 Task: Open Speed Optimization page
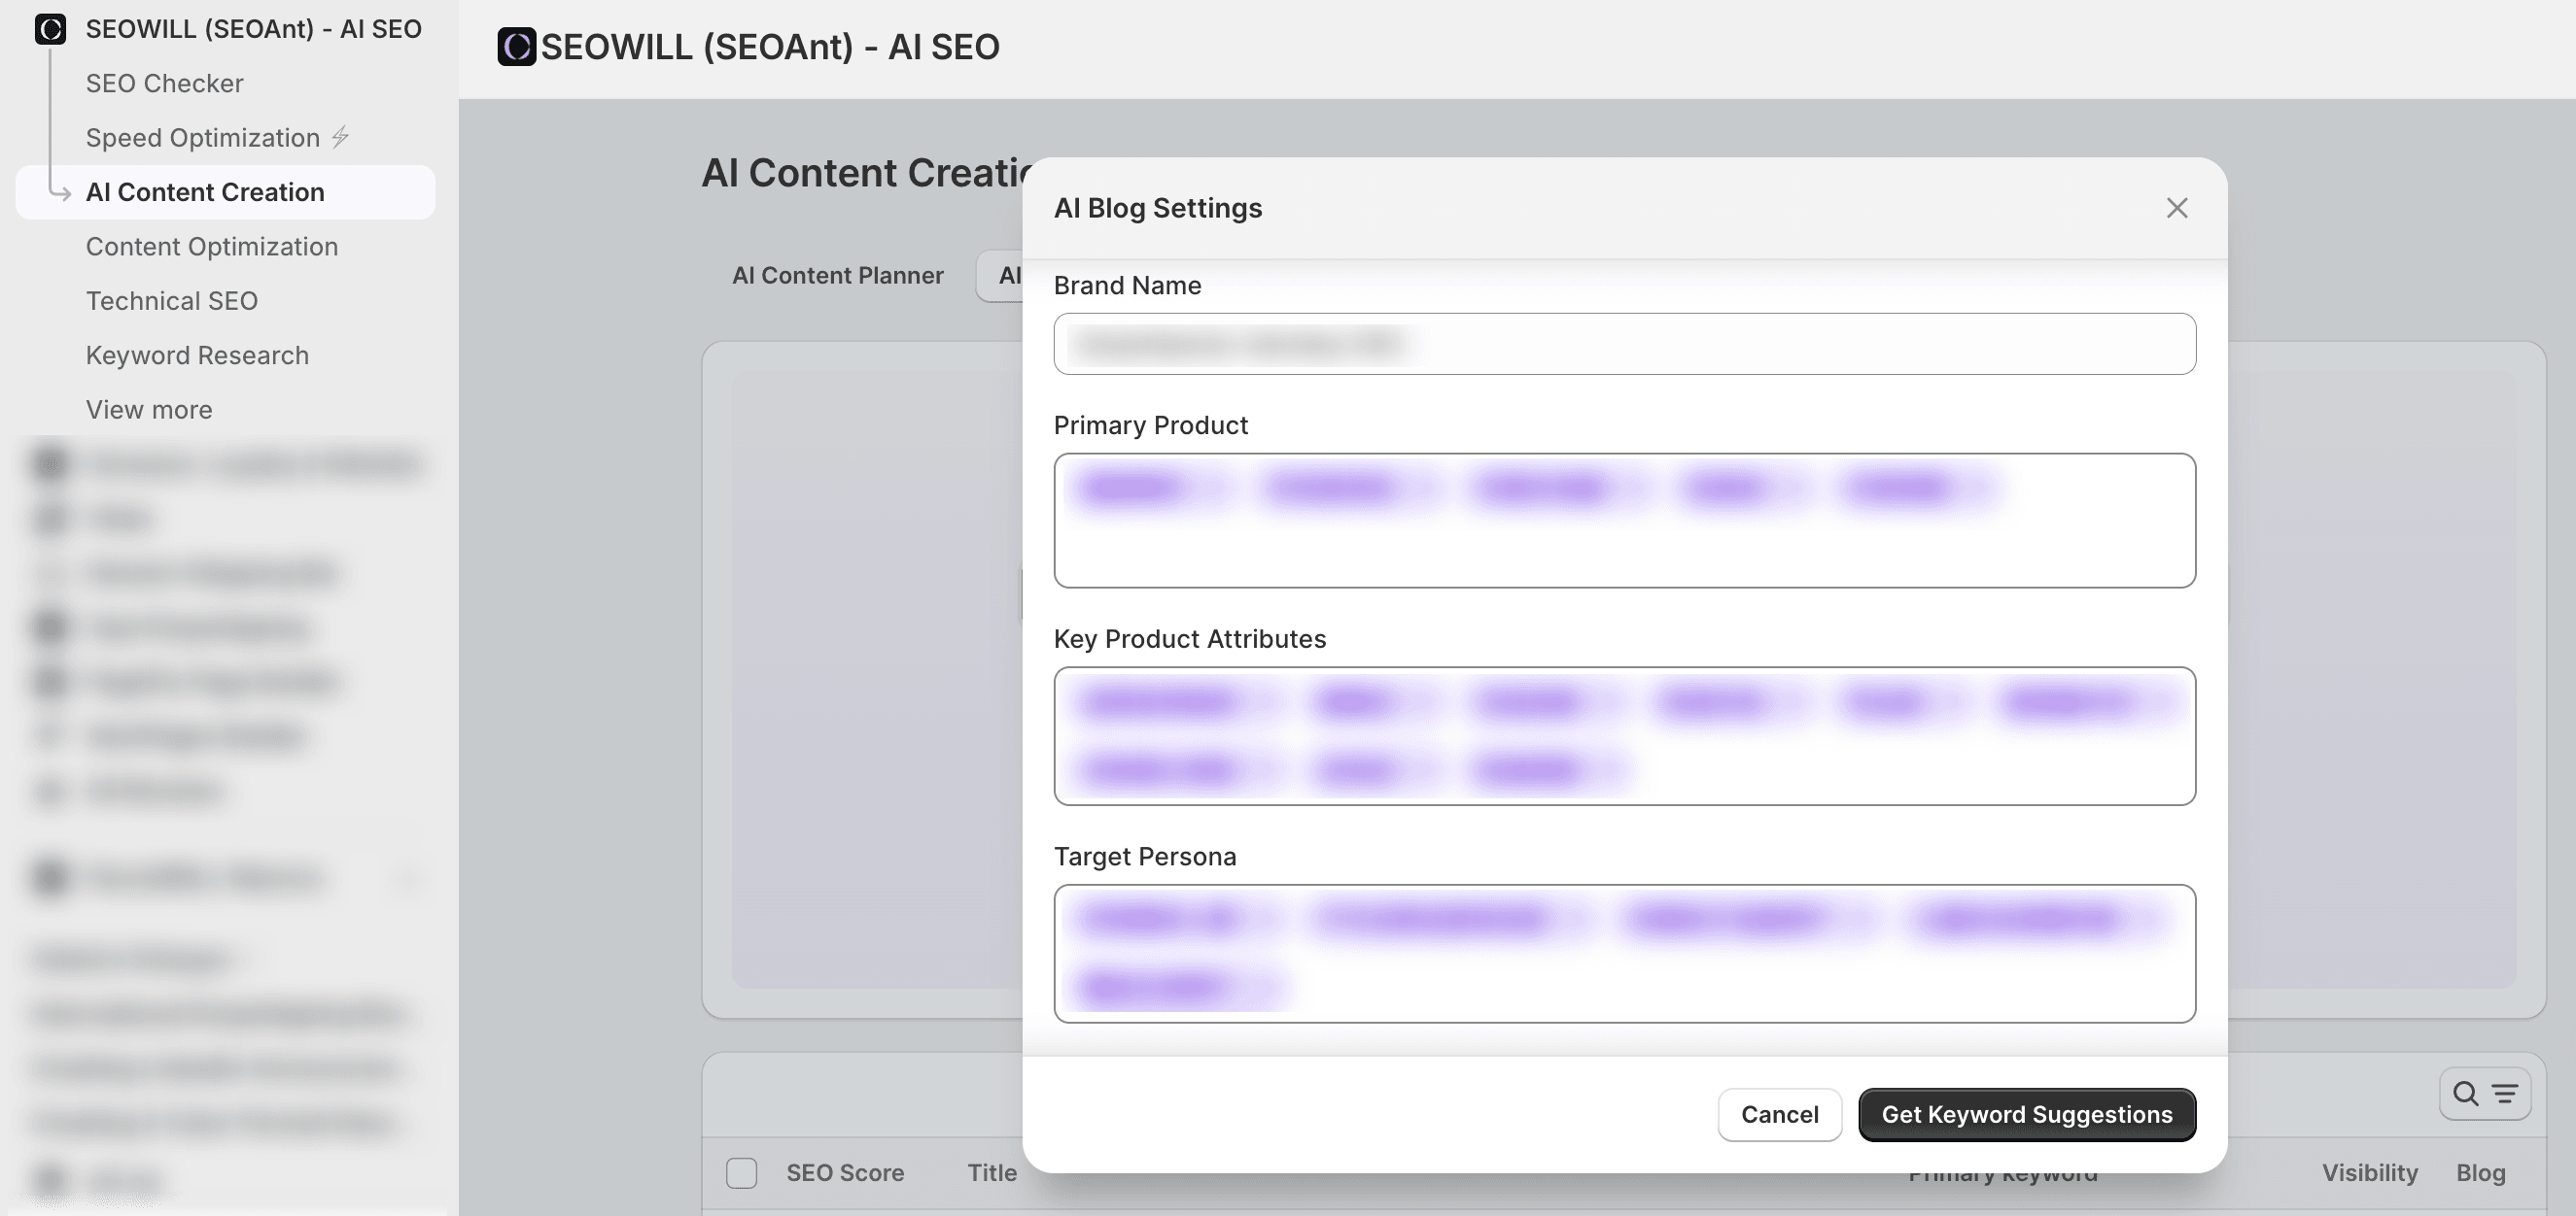203,138
